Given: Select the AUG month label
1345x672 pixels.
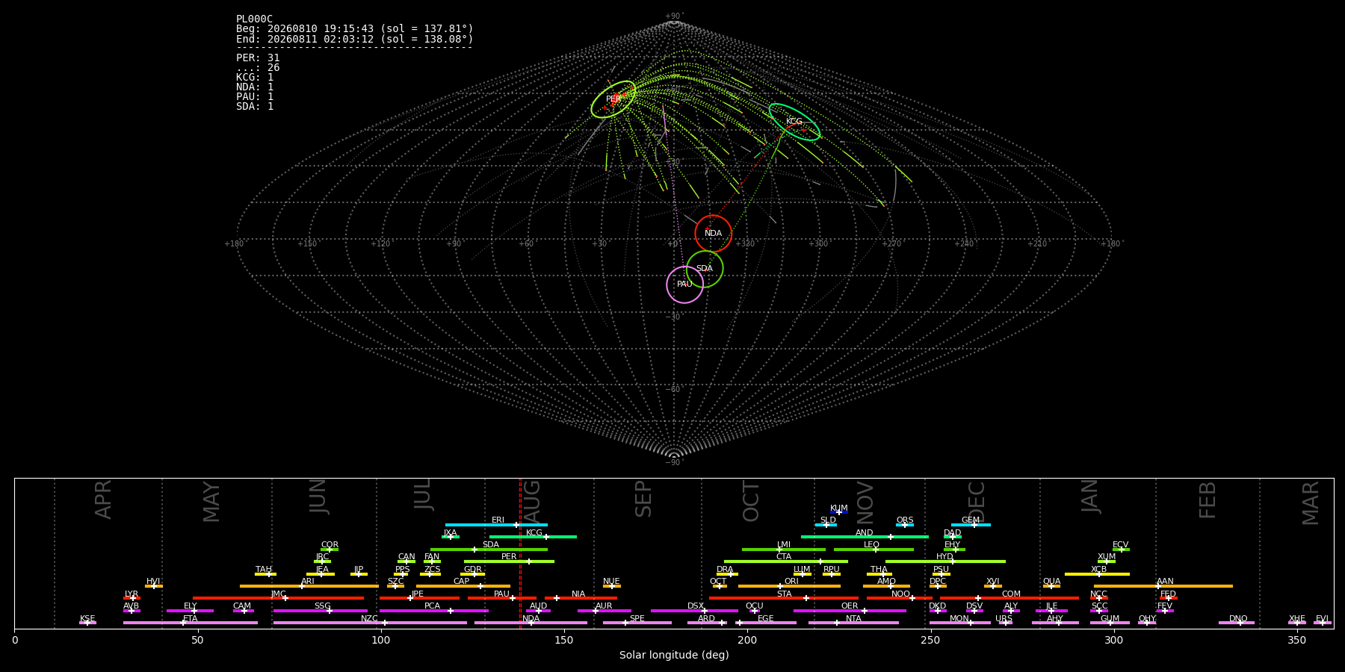Looking at the screenshot, I should pyautogui.click(x=532, y=503).
